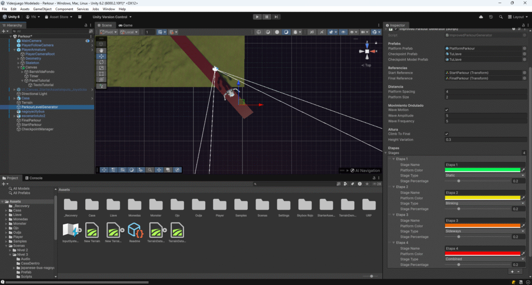Open the GameObject menu

tap(42, 9)
